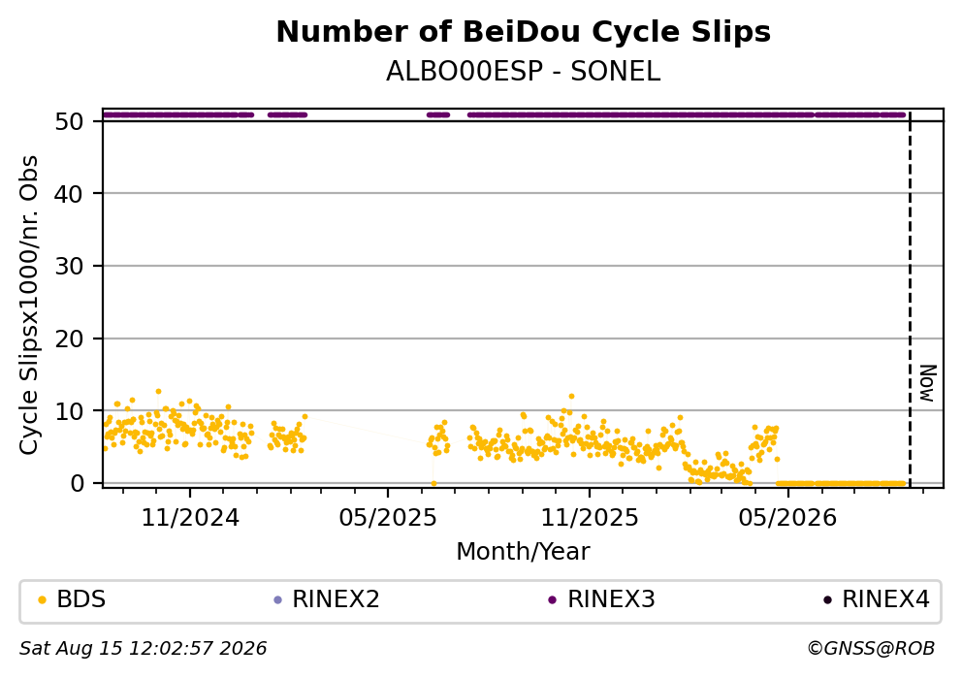Select the RINEX2 legend label

[336, 599]
